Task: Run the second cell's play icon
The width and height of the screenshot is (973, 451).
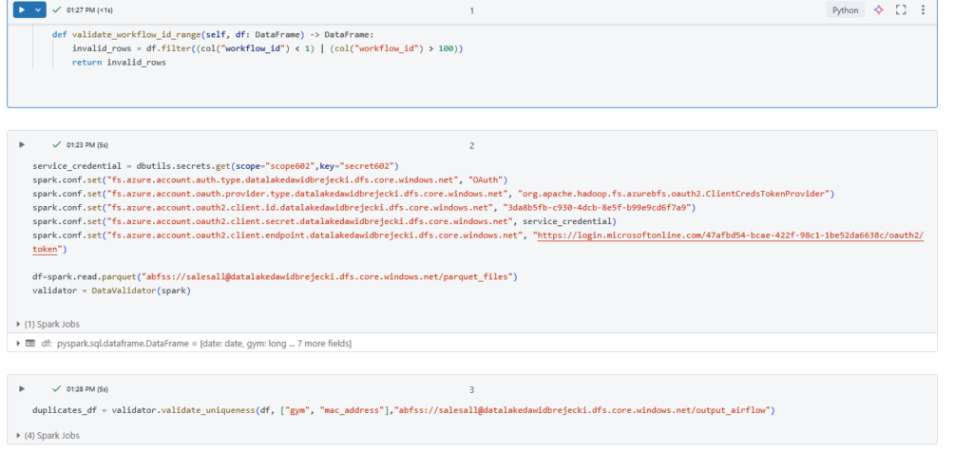Action: click(22, 144)
